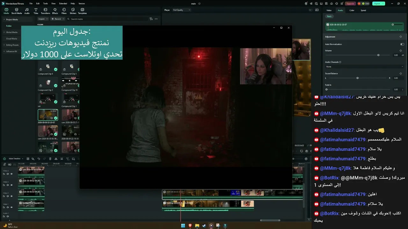
Task: Click the Delete trash icon in timeline toolbar
Action: click(50, 159)
